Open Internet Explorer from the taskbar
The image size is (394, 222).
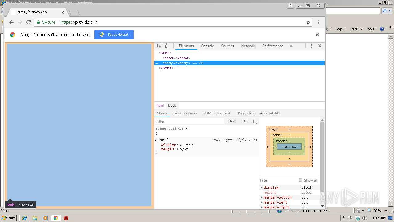[25, 218]
